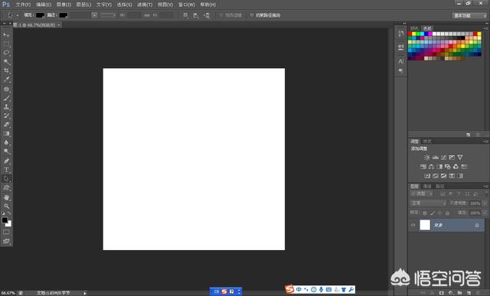
Task: Open path operations dropdown
Action: 185,15
